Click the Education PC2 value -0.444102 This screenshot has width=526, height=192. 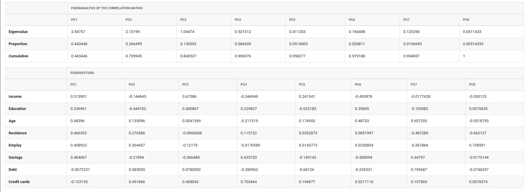pos(137,109)
